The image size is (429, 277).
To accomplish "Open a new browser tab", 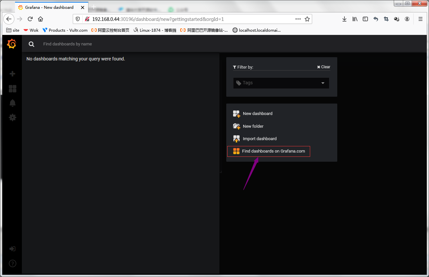I will pyautogui.click(x=94, y=7).
